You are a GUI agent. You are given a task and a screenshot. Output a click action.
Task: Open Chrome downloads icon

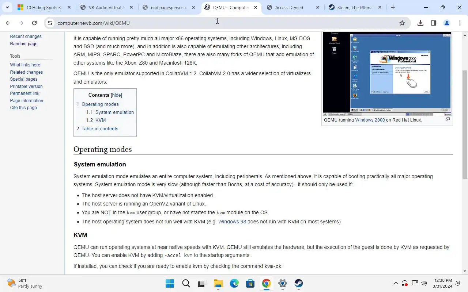(x=420, y=23)
